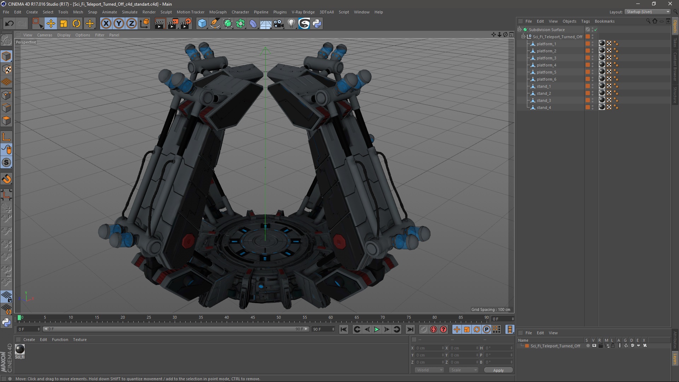Open Object Manager Tags menu
The width and height of the screenshot is (679, 382).
[585, 21]
